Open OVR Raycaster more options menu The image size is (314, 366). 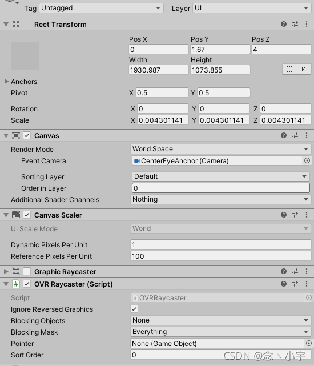(307, 284)
